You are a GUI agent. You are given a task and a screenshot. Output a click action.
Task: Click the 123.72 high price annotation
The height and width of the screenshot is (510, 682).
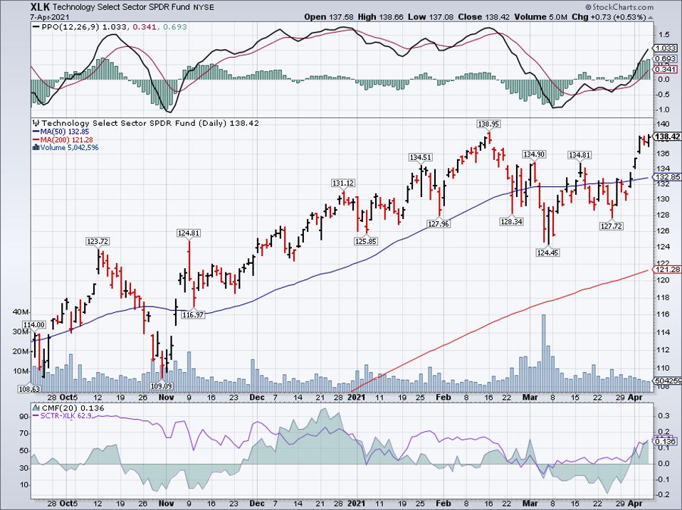[98, 242]
